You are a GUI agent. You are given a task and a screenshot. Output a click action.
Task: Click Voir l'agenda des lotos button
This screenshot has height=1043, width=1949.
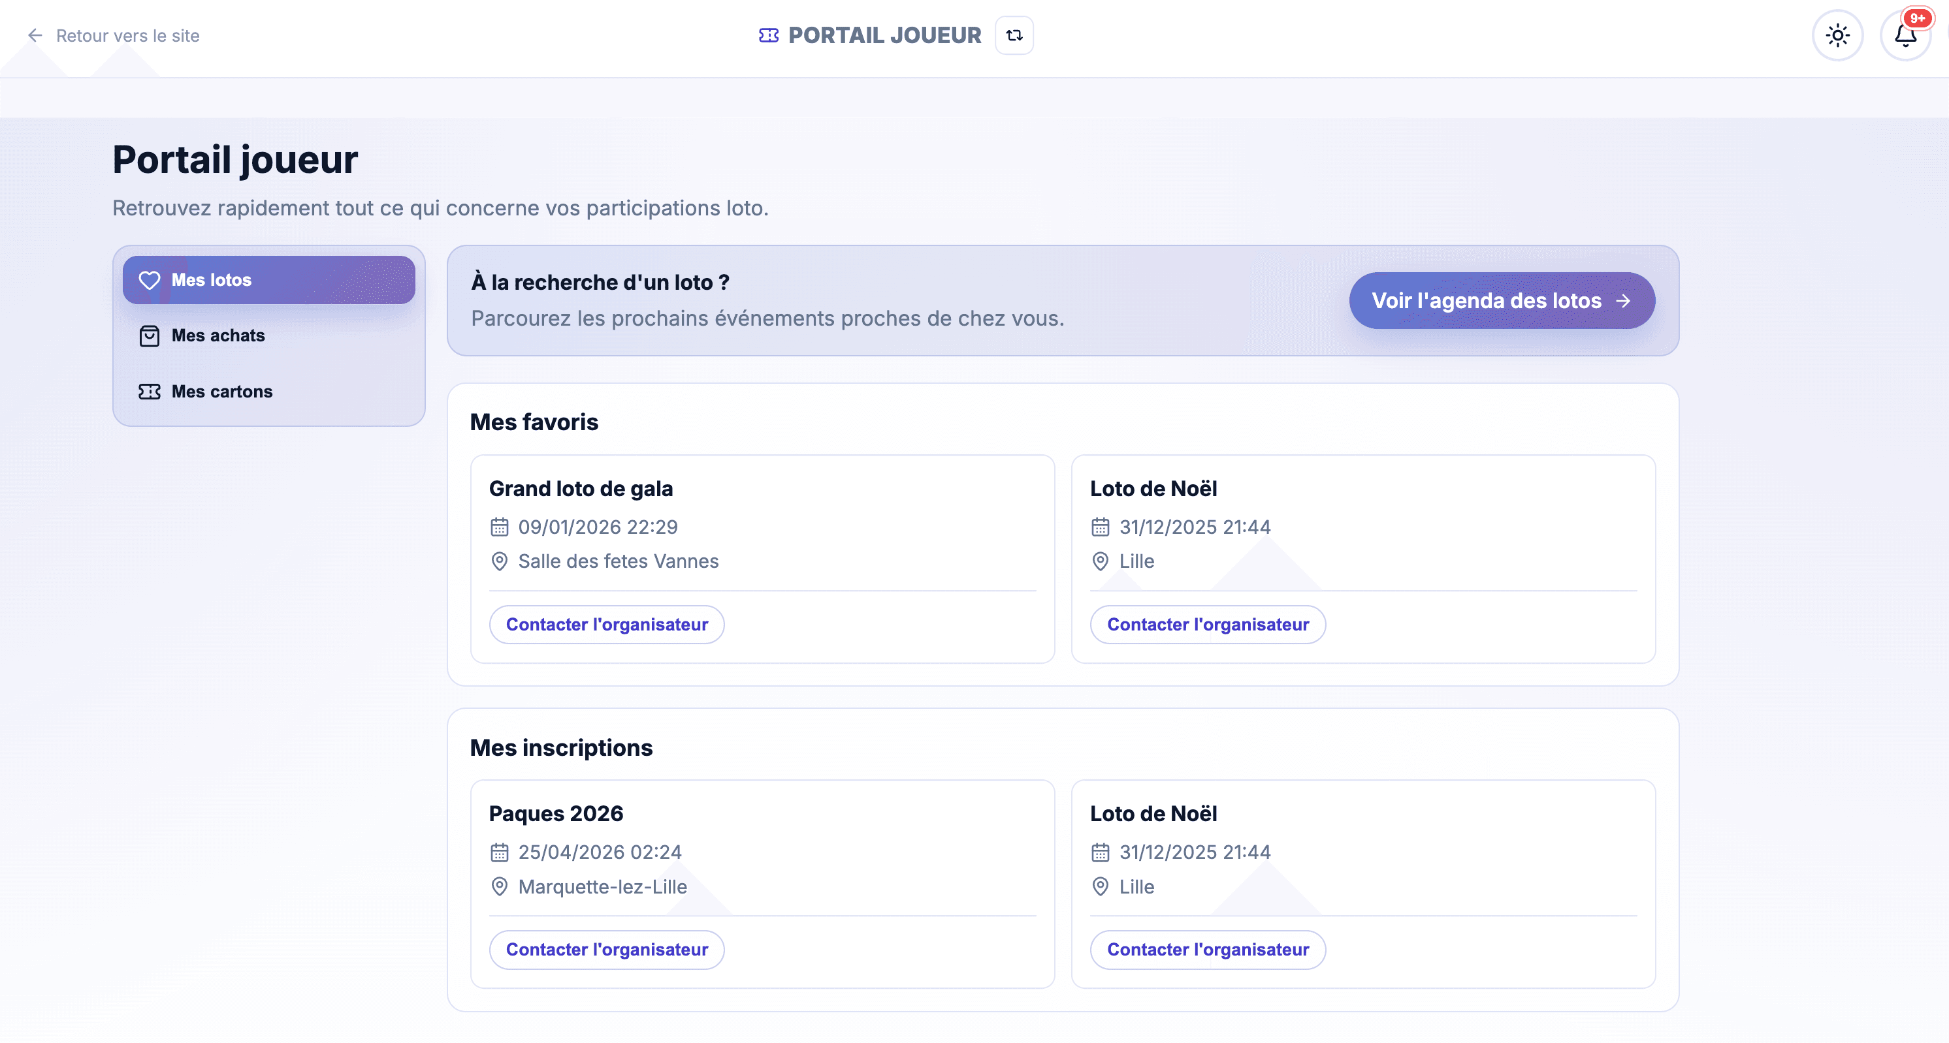pos(1501,301)
